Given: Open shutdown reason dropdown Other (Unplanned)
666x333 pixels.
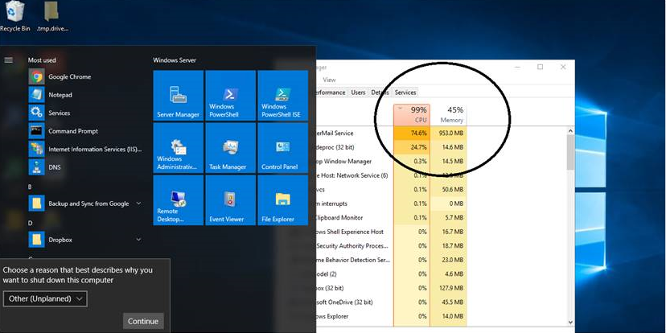Looking at the screenshot, I should (45, 299).
